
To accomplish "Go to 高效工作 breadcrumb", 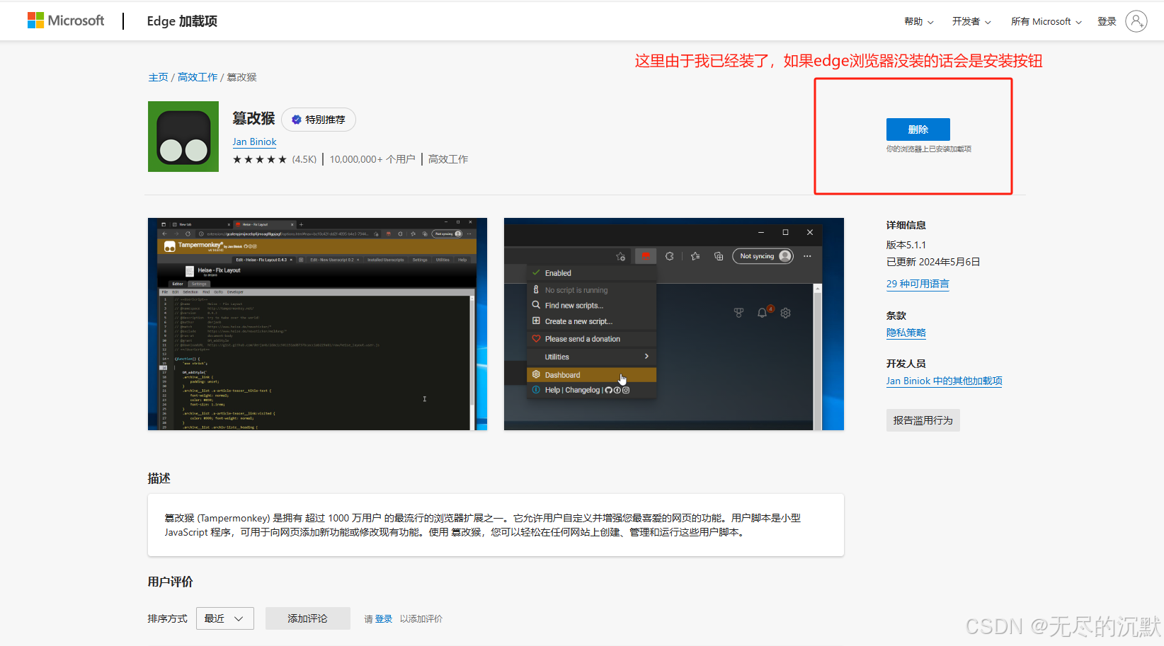I will click(198, 77).
